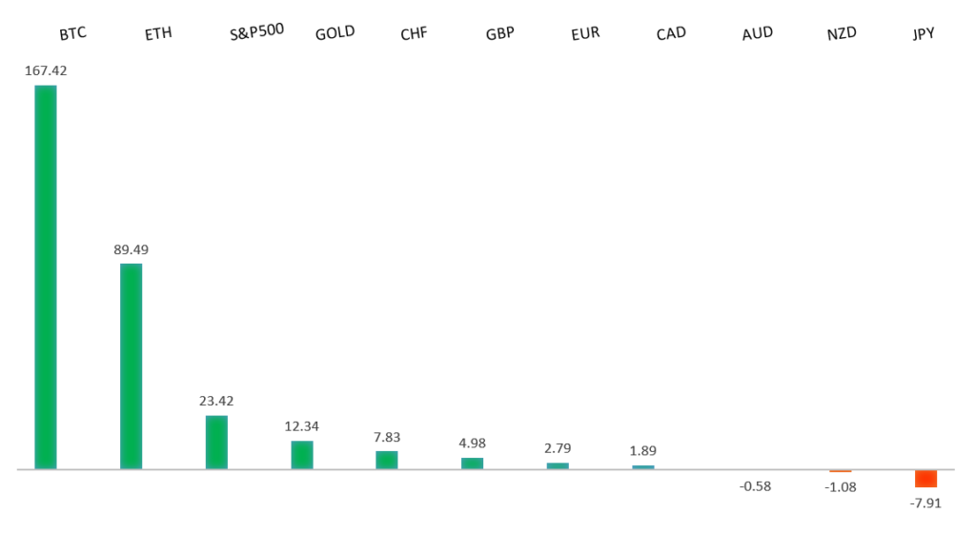This screenshot has height=533, width=976.
Task: Click the 167.42 data label
Action: [46, 70]
